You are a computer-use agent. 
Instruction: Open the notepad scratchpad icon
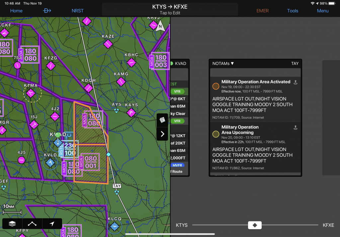[162, 120]
